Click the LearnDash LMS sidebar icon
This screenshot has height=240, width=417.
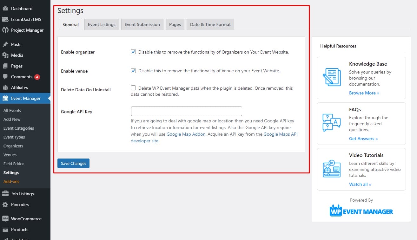5,19
